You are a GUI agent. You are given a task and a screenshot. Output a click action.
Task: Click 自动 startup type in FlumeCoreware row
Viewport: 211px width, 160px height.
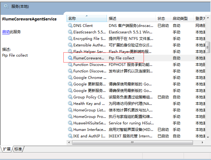click(x=177, y=58)
